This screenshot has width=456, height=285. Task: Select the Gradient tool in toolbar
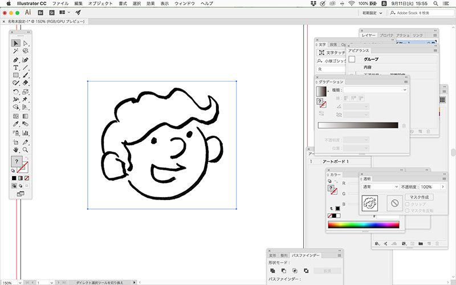click(25, 116)
